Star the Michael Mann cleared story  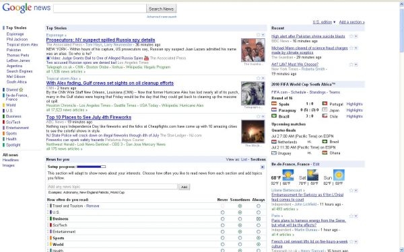tap(351, 48)
